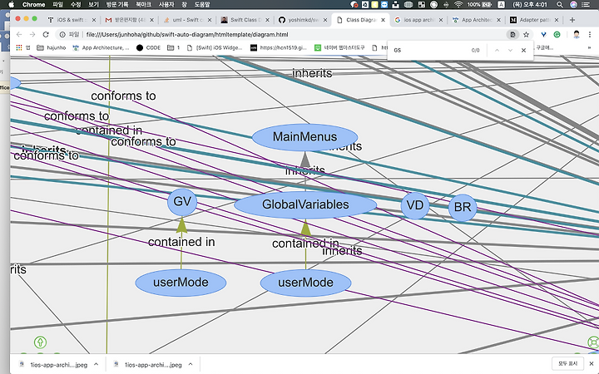Close the downloads shelf
The width and height of the screenshot is (599, 374).
click(592, 364)
